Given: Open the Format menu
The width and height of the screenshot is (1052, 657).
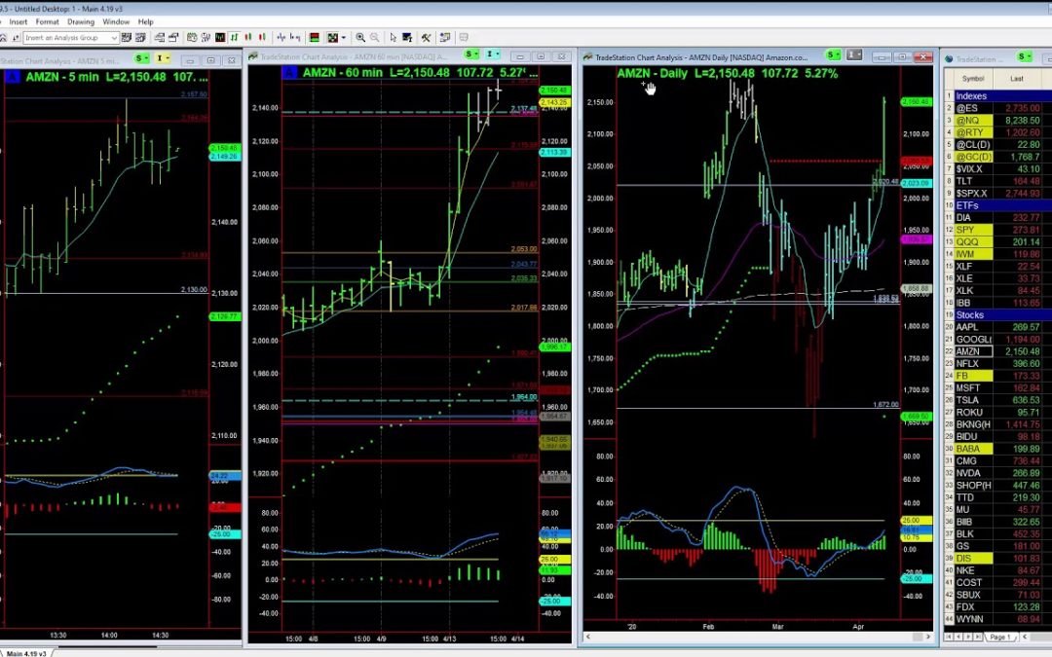Looking at the screenshot, I should [x=47, y=21].
